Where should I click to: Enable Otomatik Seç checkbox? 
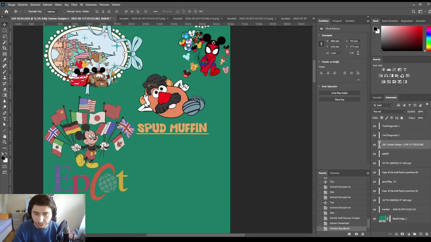[26, 11]
